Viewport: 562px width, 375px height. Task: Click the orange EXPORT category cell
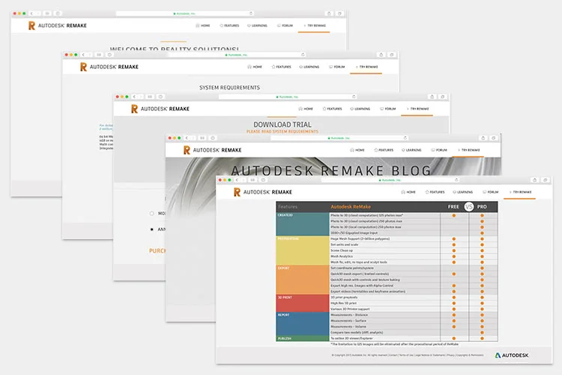click(x=303, y=280)
